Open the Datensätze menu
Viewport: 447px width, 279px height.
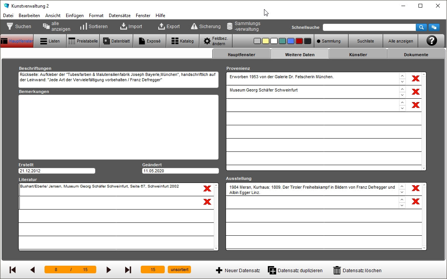tap(119, 16)
